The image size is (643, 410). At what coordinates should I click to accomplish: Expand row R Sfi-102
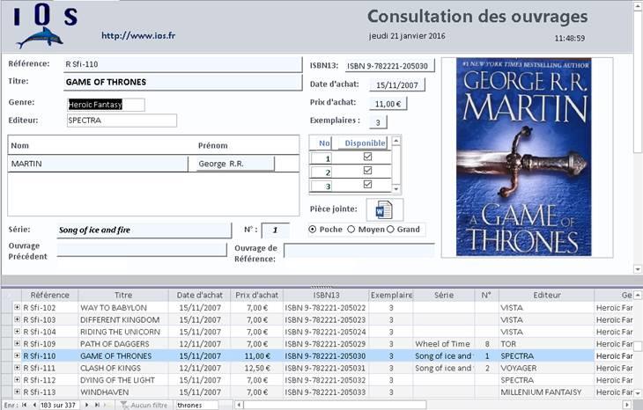pos(17,307)
